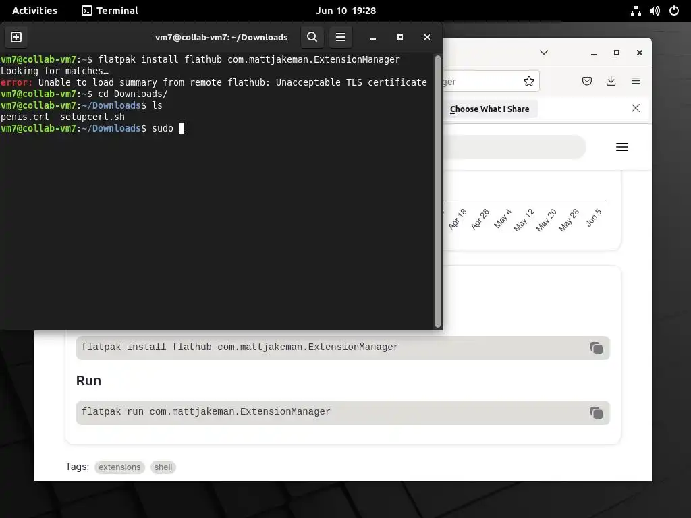Click the 'Apr 18' chart axis label
The height and width of the screenshot is (518, 691).
pyautogui.click(x=457, y=219)
